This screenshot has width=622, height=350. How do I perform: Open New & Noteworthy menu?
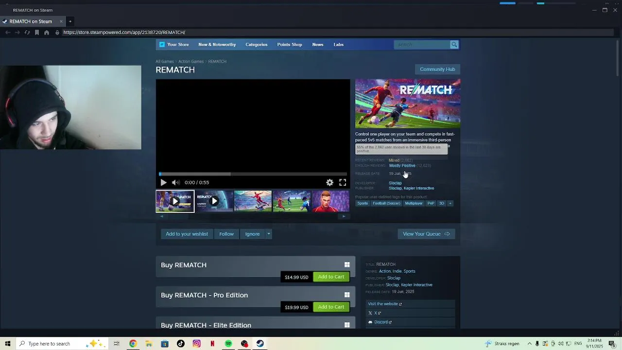(x=217, y=45)
